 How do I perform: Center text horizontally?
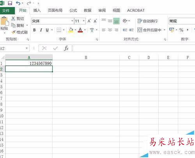point(110,30)
